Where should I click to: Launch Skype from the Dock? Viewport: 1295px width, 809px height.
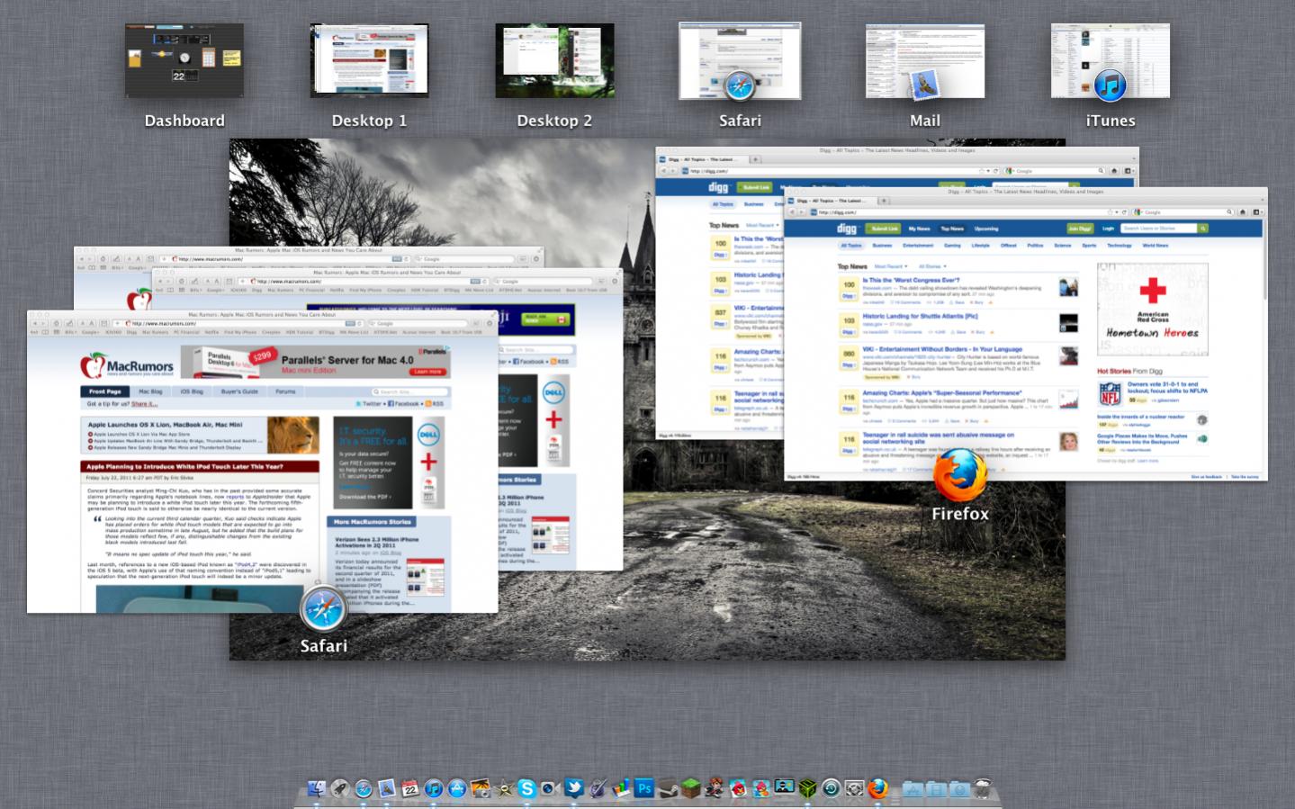click(527, 789)
